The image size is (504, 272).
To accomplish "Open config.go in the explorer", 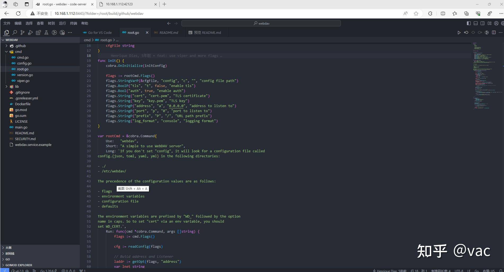I will tap(40, 63).
